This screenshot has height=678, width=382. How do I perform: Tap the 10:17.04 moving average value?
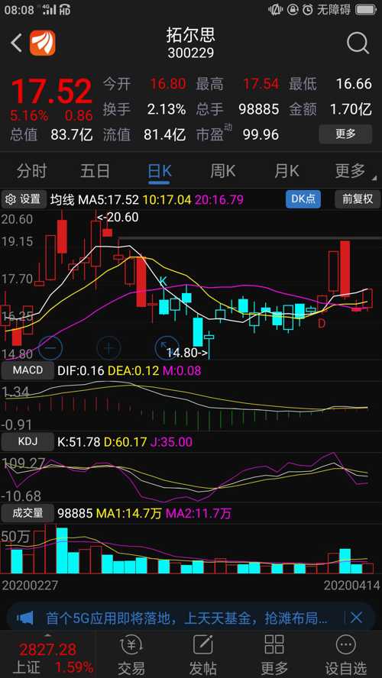click(167, 199)
